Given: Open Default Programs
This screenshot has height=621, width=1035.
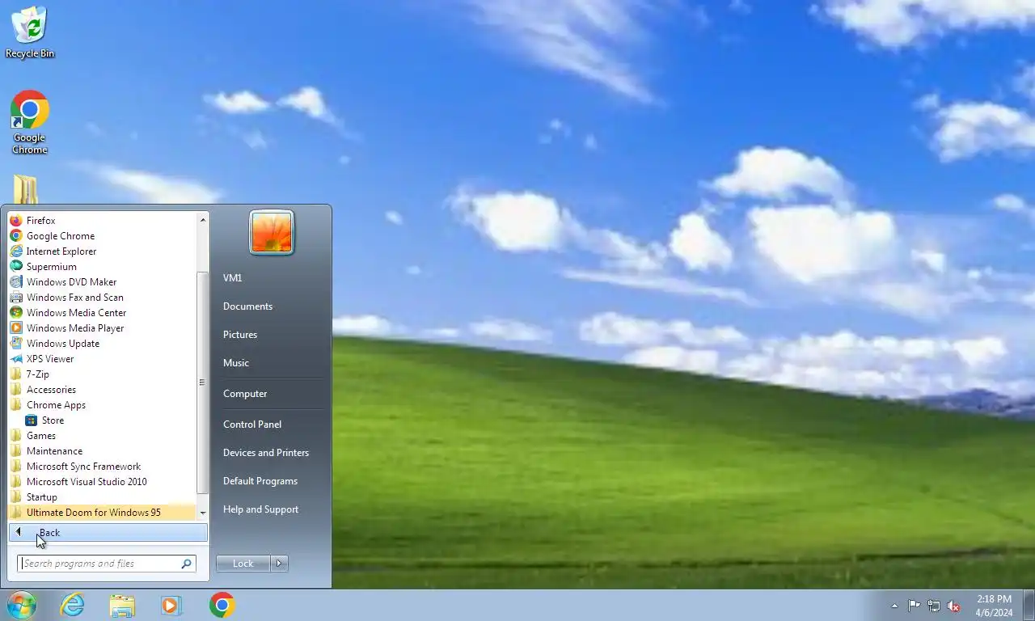Looking at the screenshot, I should (270, 480).
